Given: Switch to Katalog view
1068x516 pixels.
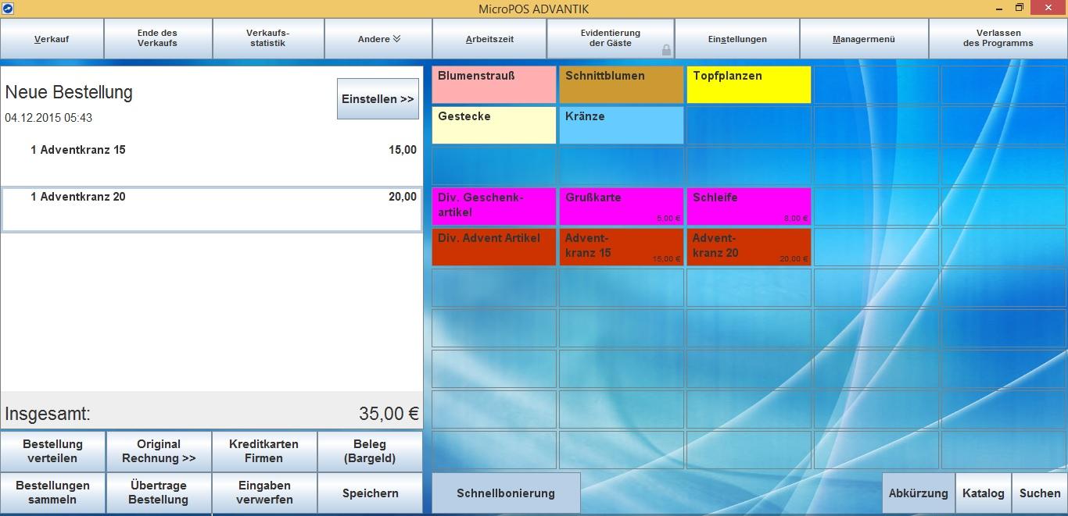Looking at the screenshot, I should (983, 493).
